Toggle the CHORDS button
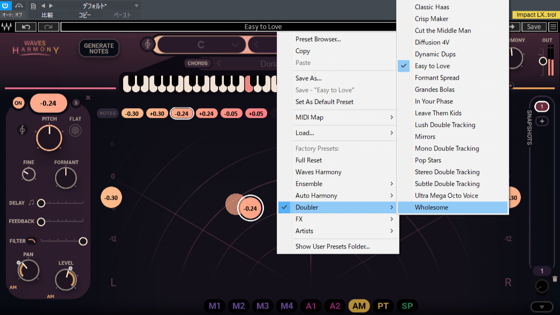Screen dimensions: 560x315 198,63
